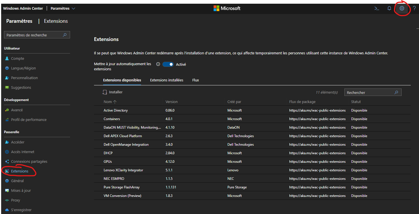The width and height of the screenshot is (419, 214).
Task: Click the Installer button
Action: (113, 92)
